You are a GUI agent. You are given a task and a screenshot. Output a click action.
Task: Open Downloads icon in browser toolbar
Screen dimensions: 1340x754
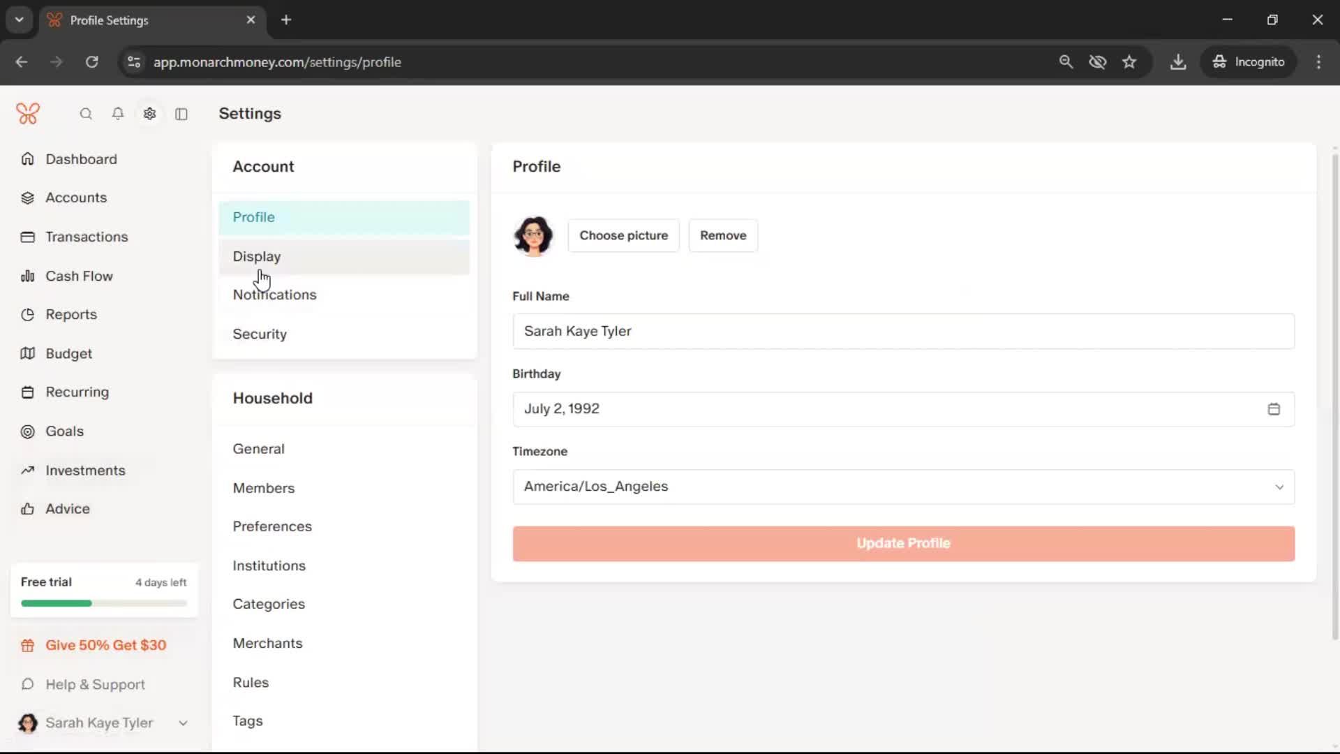tap(1178, 62)
